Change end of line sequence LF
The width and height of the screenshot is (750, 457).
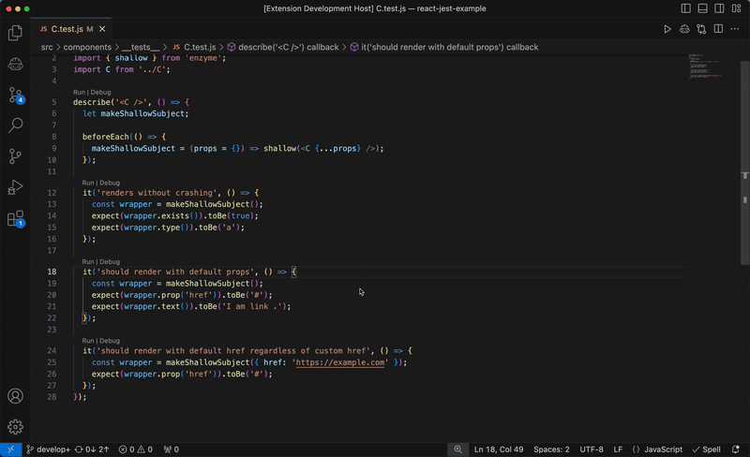coord(618,450)
